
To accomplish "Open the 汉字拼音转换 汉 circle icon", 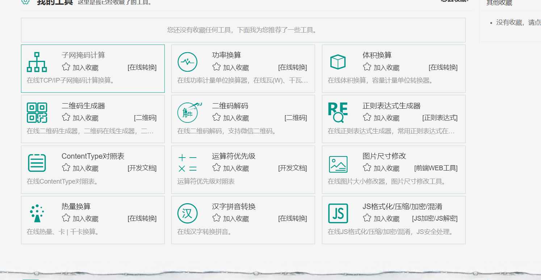I will tap(188, 213).
